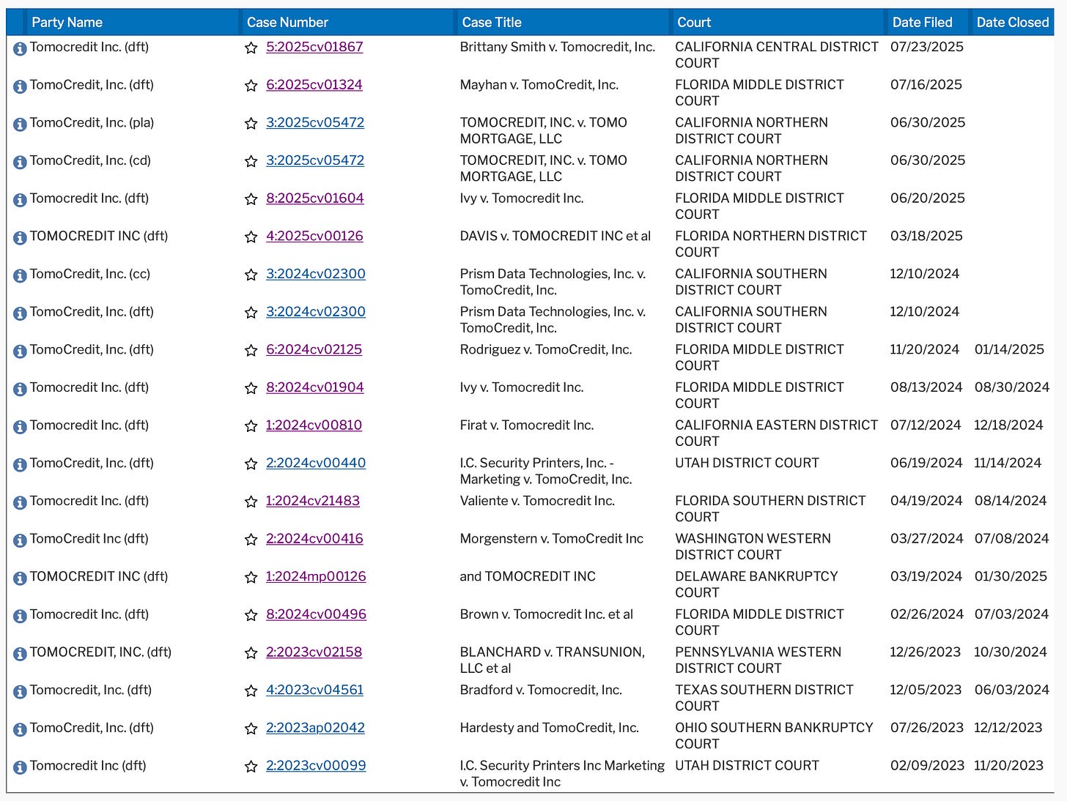Screen dimensions: 1067x801
Task: Click info icon for BLANCHARD v. TRANSUNION row
Action: point(21,655)
